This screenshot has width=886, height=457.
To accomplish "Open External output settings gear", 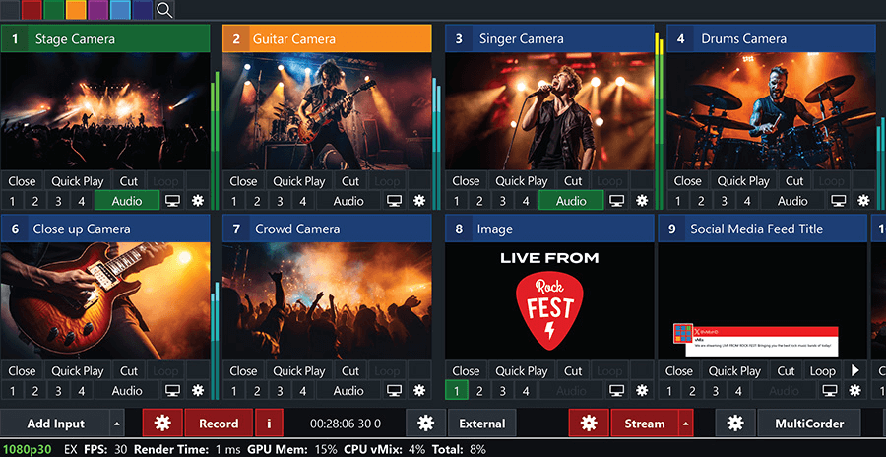I will [426, 424].
